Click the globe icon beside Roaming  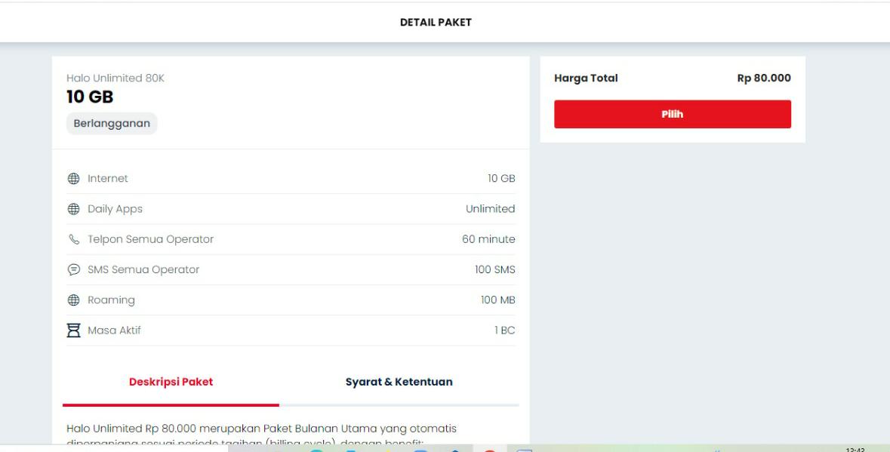click(x=72, y=300)
